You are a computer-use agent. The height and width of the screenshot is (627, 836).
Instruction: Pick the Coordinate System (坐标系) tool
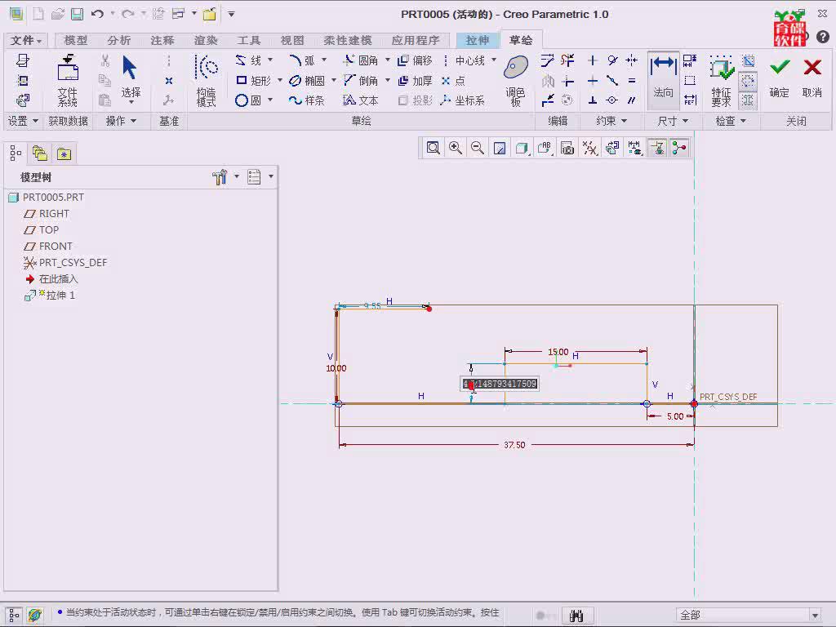[x=462, y=100]
